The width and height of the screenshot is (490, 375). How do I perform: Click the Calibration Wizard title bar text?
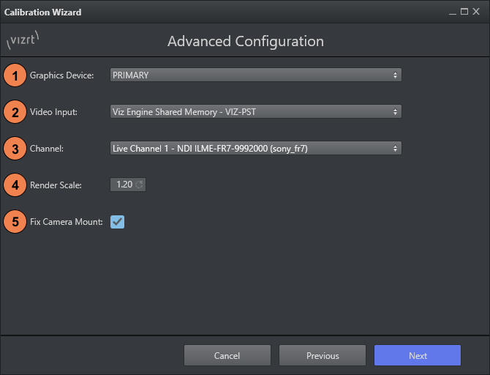(x=43, y=12)
